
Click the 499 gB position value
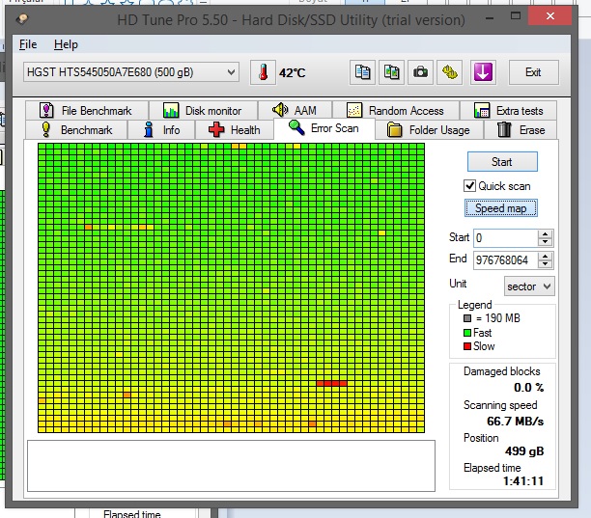coord(524,451)
